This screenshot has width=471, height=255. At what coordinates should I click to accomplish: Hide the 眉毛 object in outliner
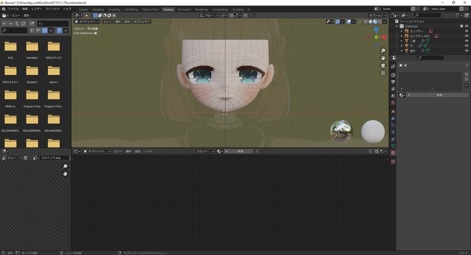[x=467, y=51]
